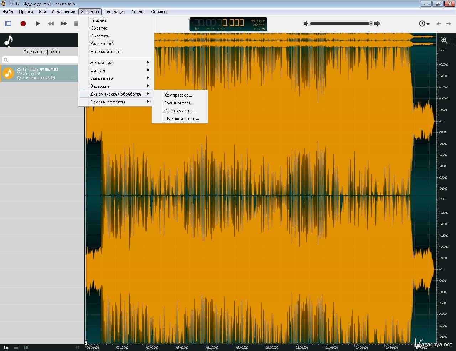Screen dimensions: 456x351
Task: Open the clock history dropdown
Action: click(x=424, y=24)
